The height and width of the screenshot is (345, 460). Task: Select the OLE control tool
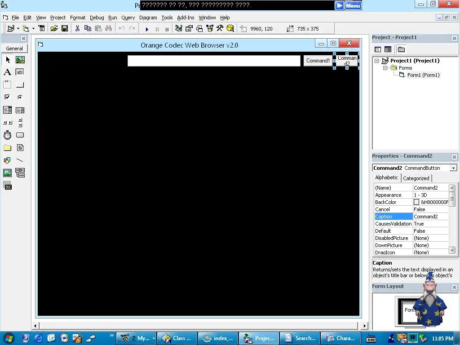[x=8, y=186]
